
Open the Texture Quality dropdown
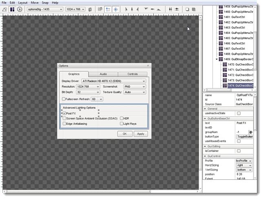point(134,93)
